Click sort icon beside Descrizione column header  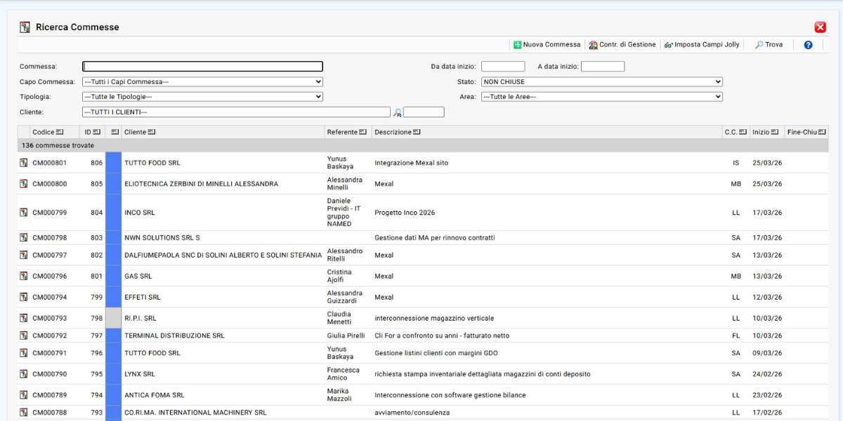point(417,132)
